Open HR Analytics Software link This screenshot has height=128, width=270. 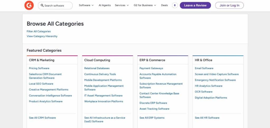coord(209,86)
